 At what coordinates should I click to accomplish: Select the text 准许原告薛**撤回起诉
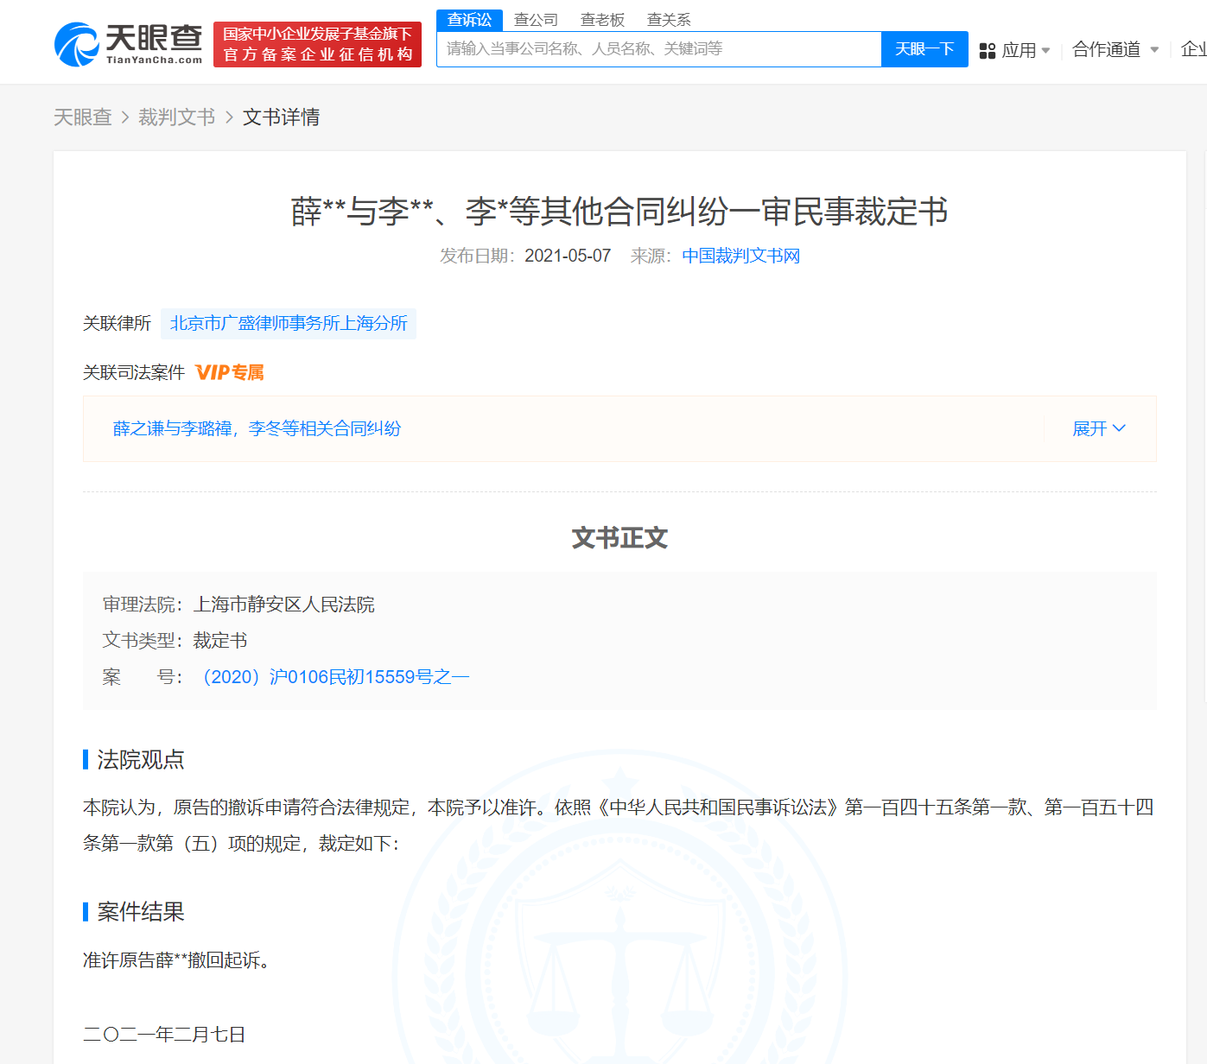click(175, 960)
